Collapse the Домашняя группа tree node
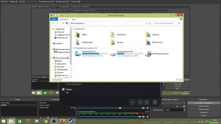The image size is (221, 124). 52,49
